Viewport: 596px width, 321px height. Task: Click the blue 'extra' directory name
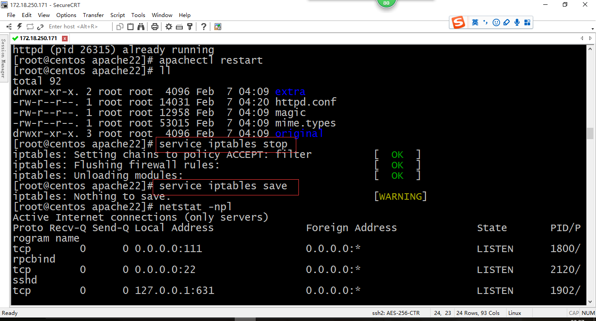(290, 92)
